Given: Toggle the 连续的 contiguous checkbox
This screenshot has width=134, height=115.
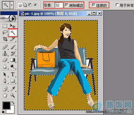Looking at the screenshot, I should pos(94,5).
